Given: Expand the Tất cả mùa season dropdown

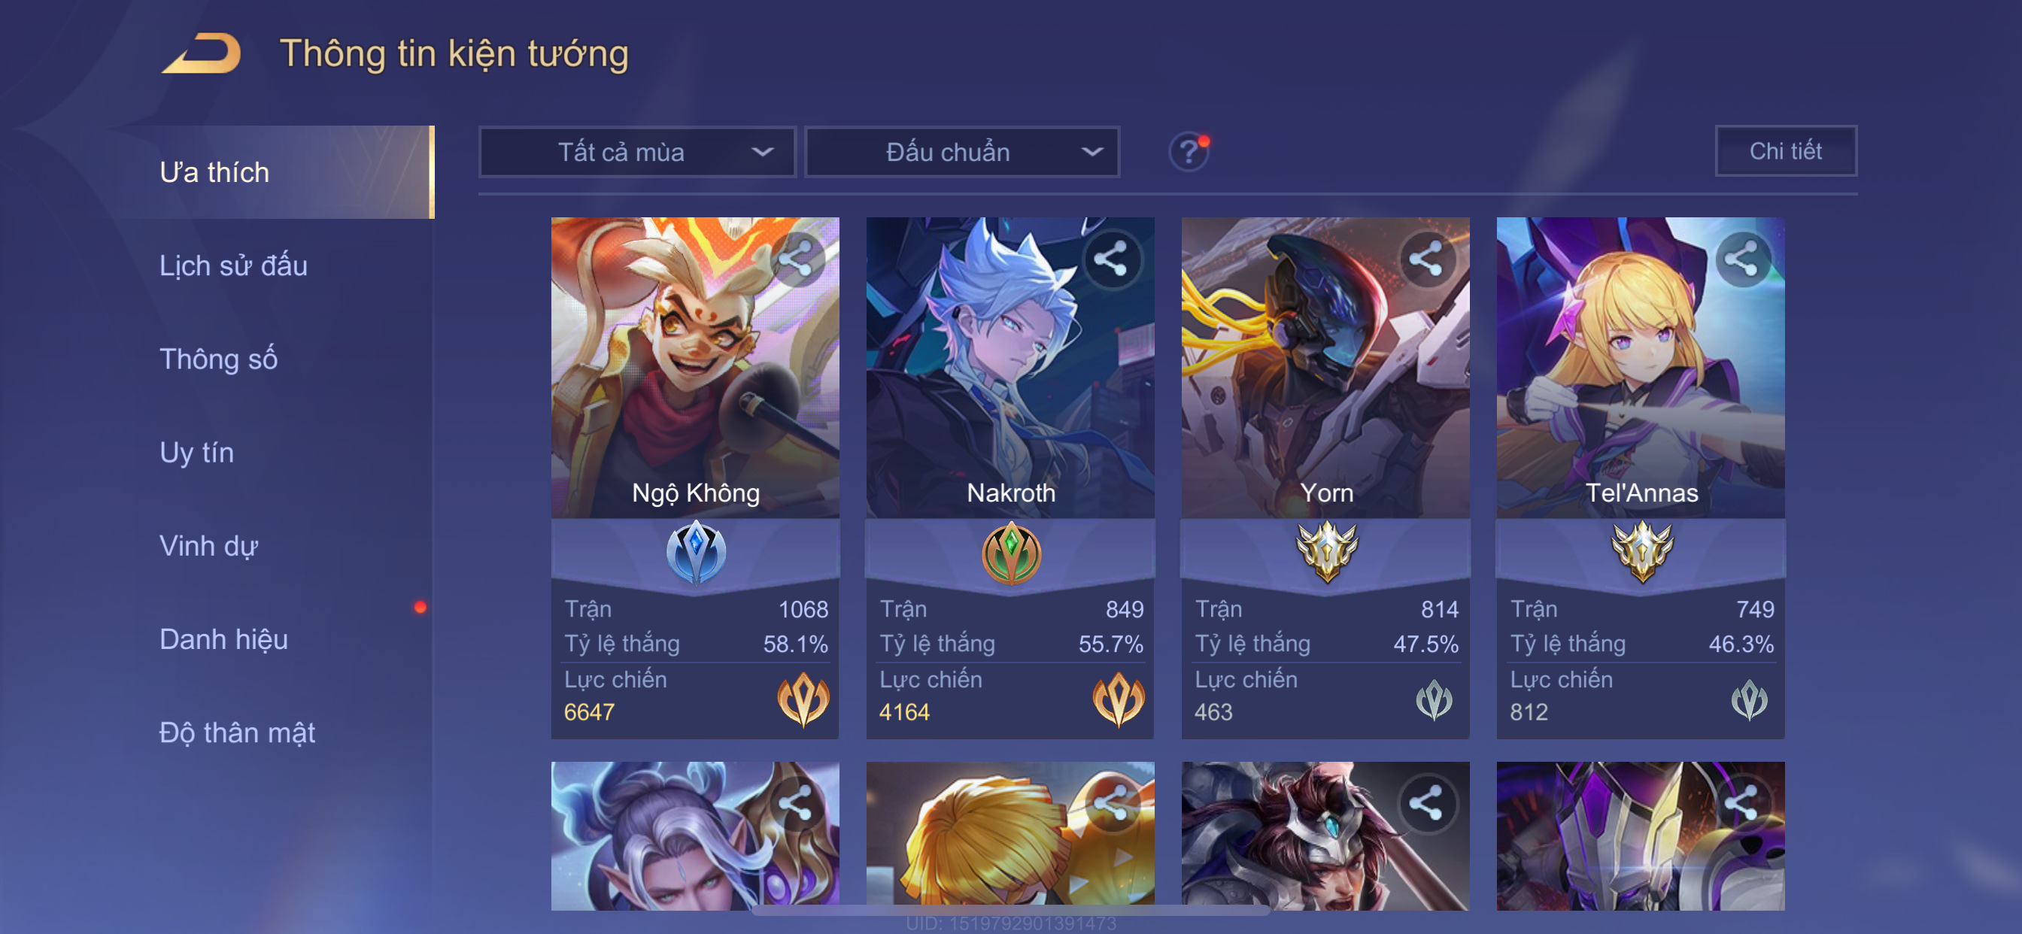Looking at the screenshot, I should coord(637,151).
